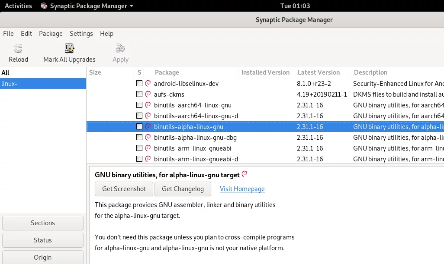Click the Get Changelog button

coord(183,189)
